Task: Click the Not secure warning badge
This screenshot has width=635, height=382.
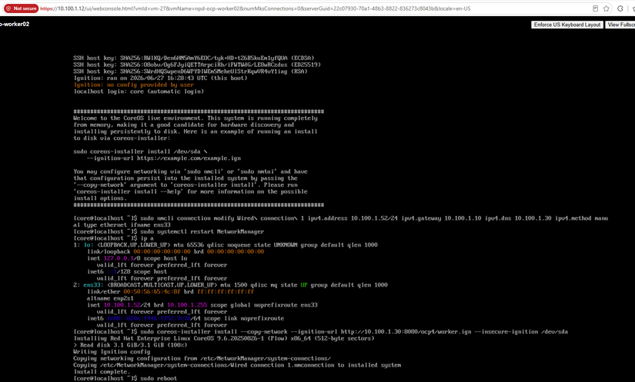Action: (x=21, y=8)
